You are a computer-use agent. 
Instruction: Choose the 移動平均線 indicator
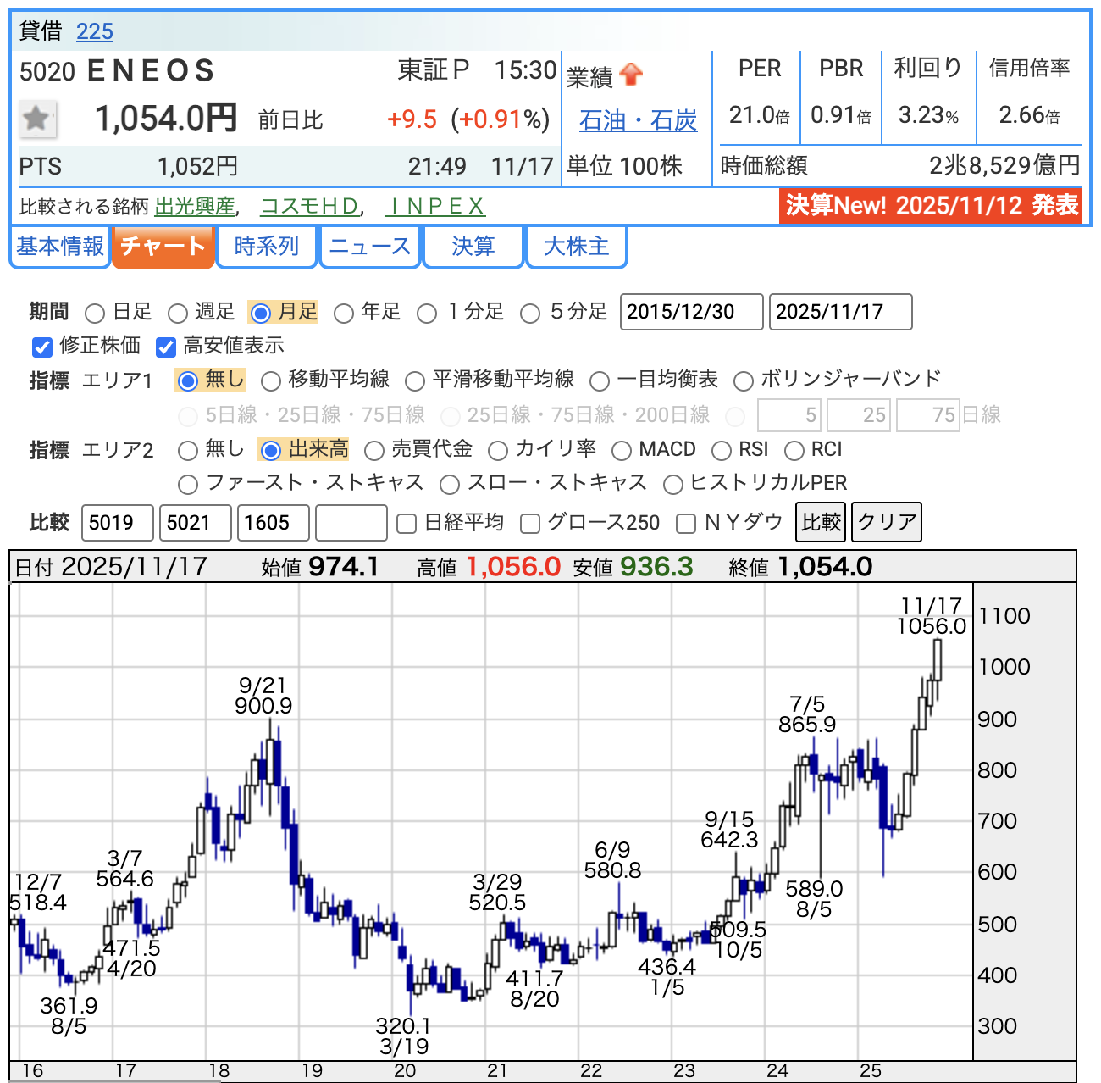tap(271, 381)
